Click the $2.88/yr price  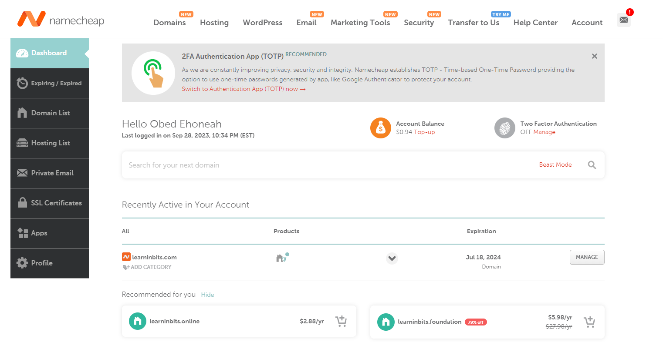tap(312, 321)
